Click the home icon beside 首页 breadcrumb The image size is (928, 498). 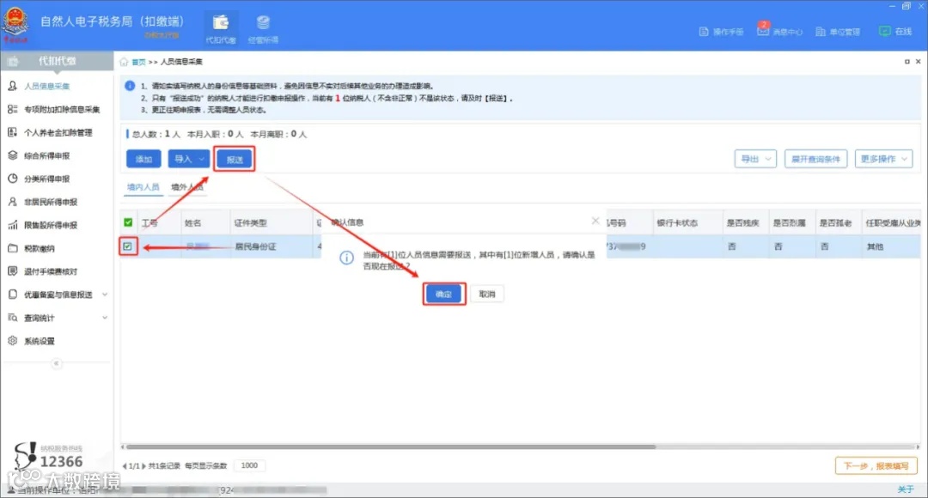click(x=124, y=62)
